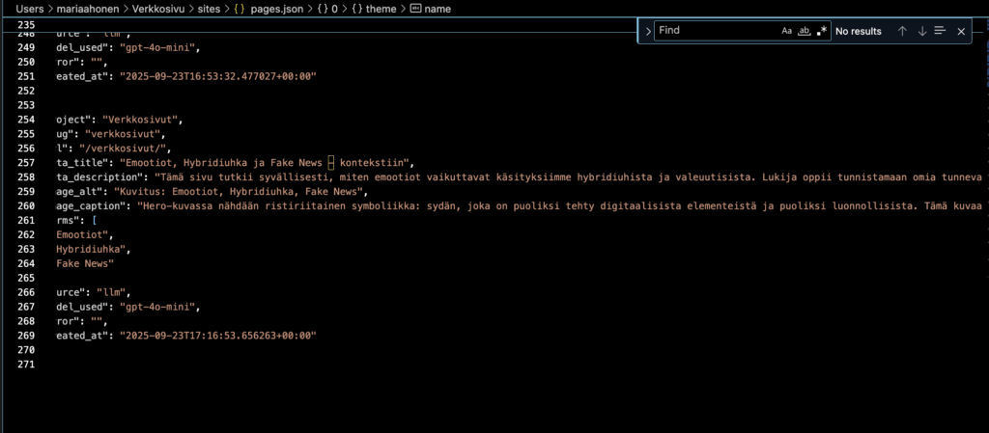Enable Match Whole Word option
Screen dimensions: 989x433
804,31
